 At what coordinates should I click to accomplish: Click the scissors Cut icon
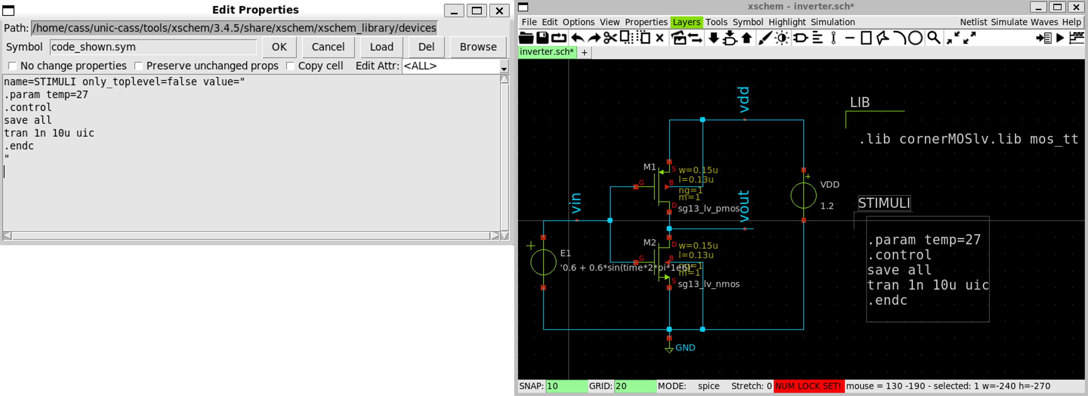pos(610,38)
